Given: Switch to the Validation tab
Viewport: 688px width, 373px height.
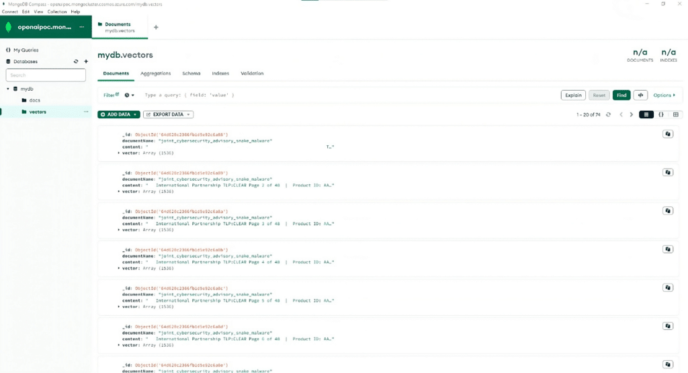Looking at the screenshot, I should [252, 73].
